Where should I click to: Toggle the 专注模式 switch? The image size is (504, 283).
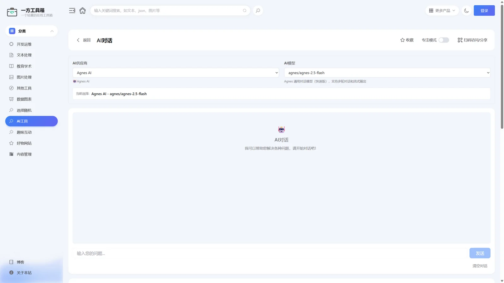coord(444,40)
